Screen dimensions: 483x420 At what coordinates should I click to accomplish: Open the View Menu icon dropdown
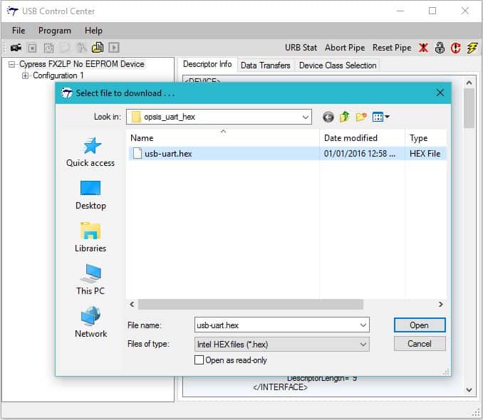click(x=381, y=117)
